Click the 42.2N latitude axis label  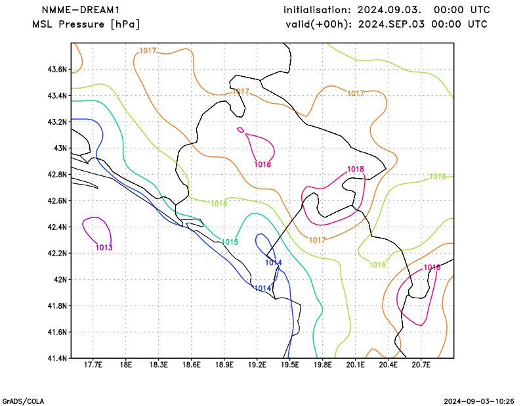coord(57,254)
